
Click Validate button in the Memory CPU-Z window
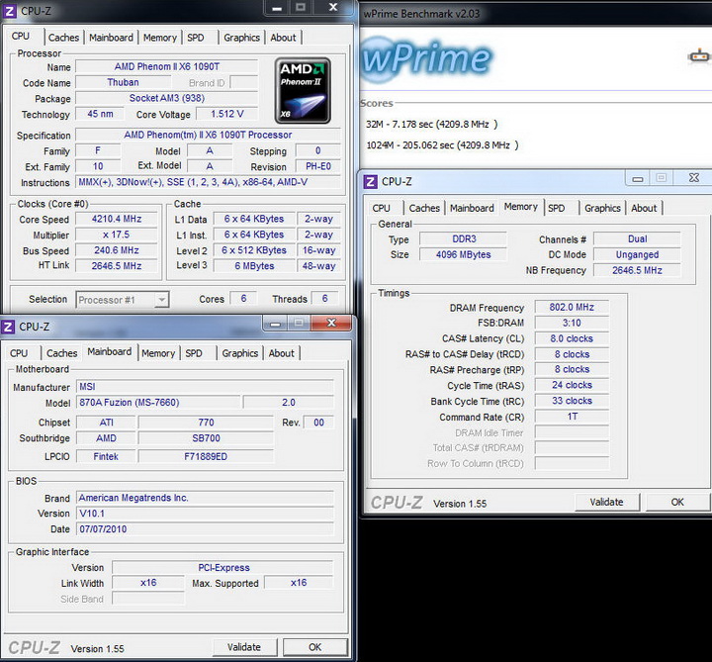click(606, 502)
